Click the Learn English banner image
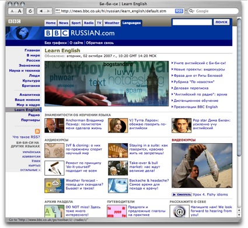The image size is (248, 228). coord(107,84)
